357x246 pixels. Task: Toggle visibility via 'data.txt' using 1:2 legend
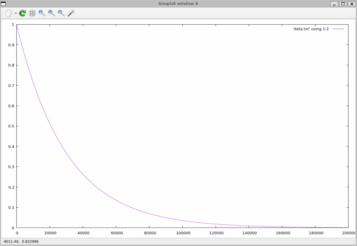pyautogui.click(x=311, y=29)
